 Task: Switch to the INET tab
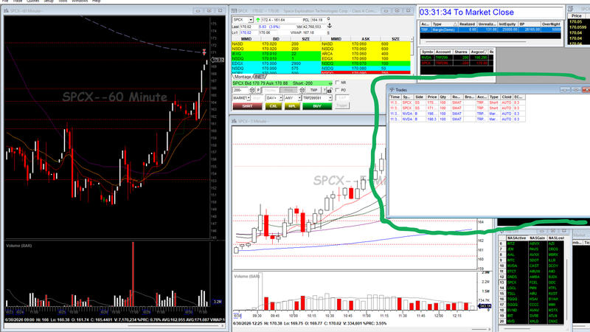pyautogui.click(x=260, y=77)
